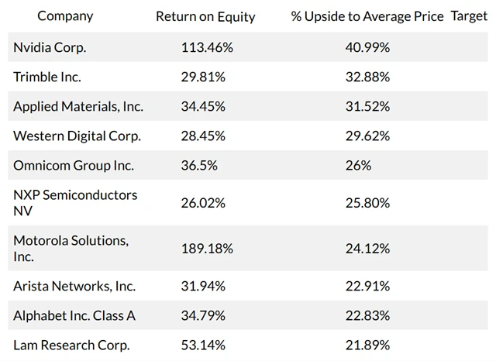Viewport: 496px width, 361px height.
Task: Select the 21.89% upside value
Action: 367,345
